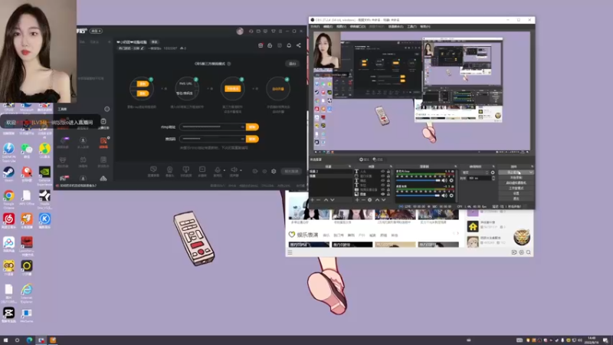
Task: Open the Google Chrome desktop shortcut
Action: (8, 198)
